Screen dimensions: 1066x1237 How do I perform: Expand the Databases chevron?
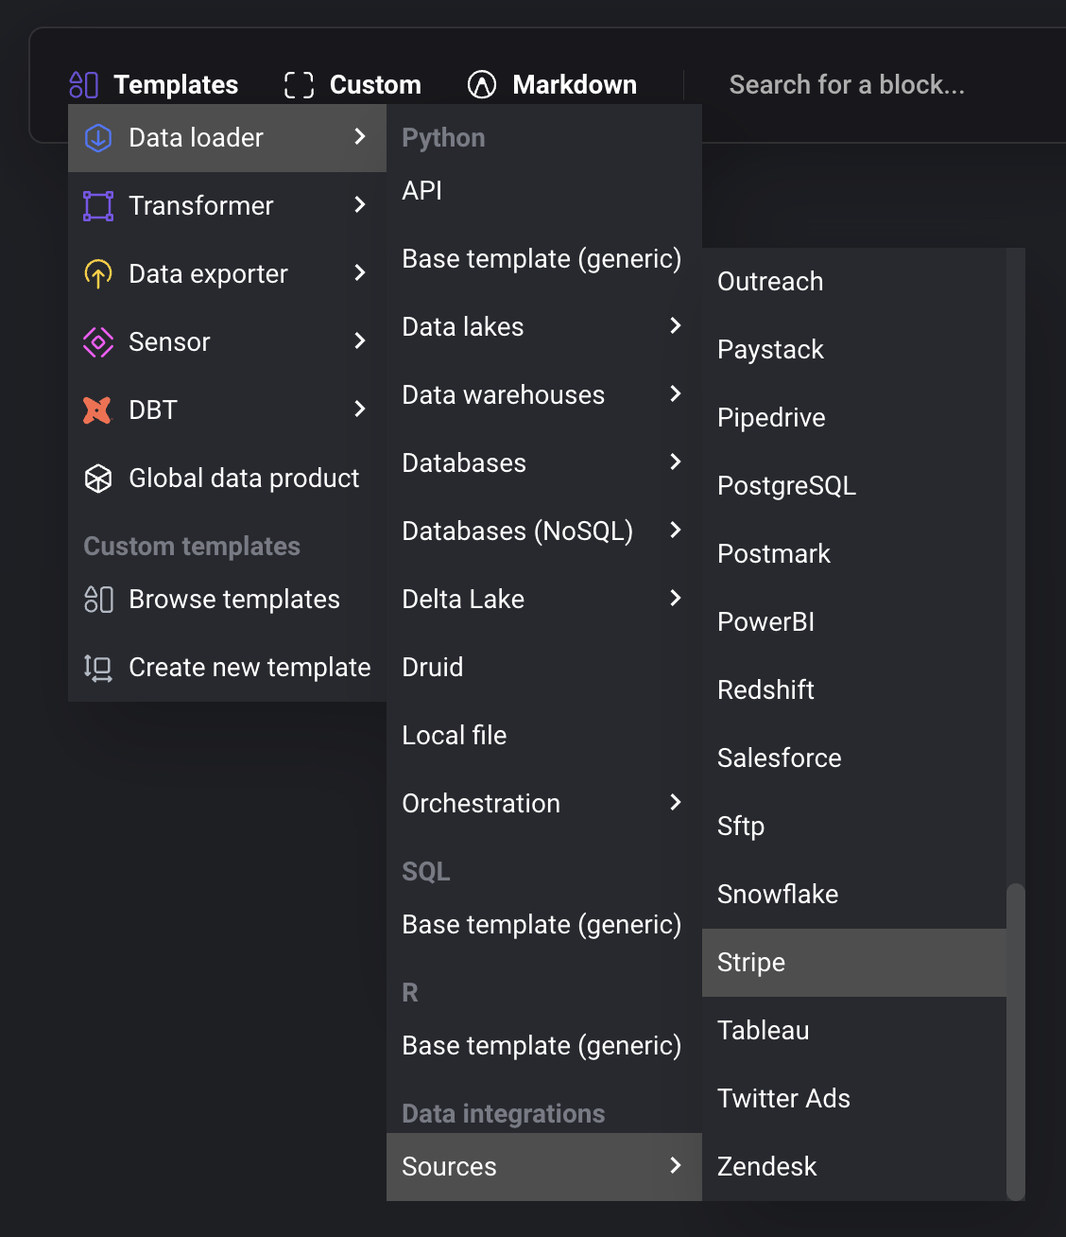tap(675, 462)
